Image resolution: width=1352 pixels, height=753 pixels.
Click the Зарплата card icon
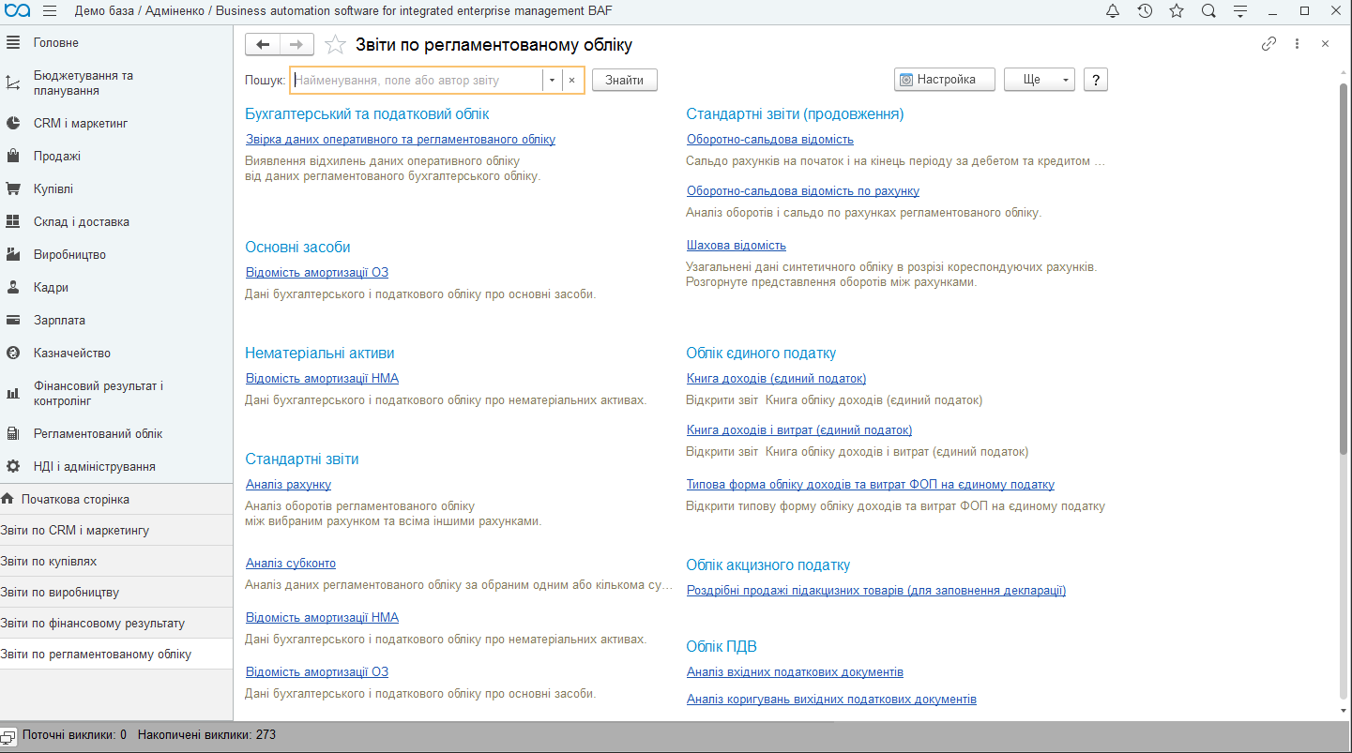click(x=13, y=320)
